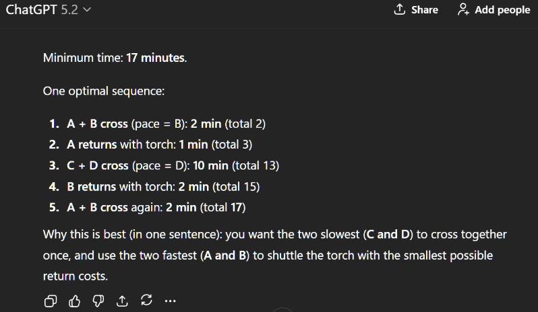538x312 pixels.
Task: Click step 2 "A returns" text
Action: pos(92,145)
